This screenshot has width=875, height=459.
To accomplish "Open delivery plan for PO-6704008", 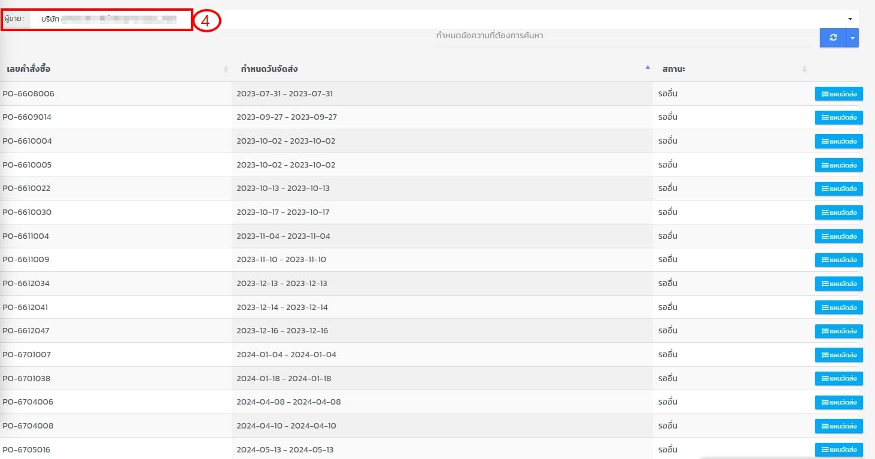I will [838, 426].
